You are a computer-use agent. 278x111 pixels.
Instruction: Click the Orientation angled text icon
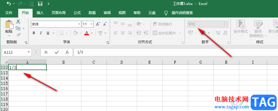pyautogui.click(x=139, y=24)
